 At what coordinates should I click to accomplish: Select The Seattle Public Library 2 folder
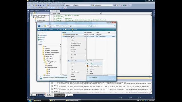point(51,52)
